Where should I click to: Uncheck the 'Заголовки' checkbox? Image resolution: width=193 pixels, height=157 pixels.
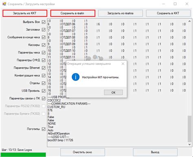click(44, 30)
